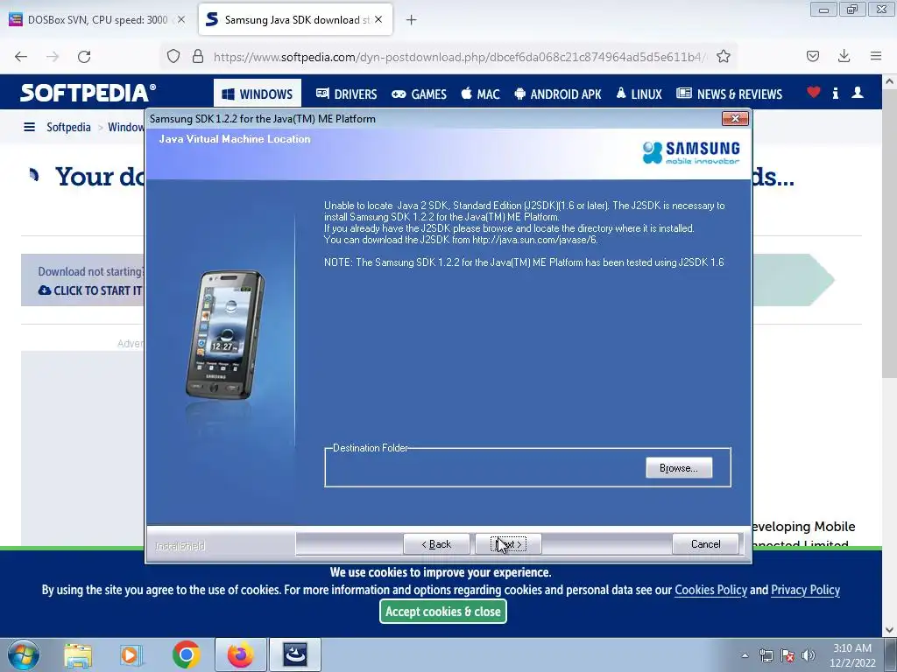The width and height of the screenshot is (897, 672).
Task: Open NEWS & REVIEWS section
Action: pos(730,94)
